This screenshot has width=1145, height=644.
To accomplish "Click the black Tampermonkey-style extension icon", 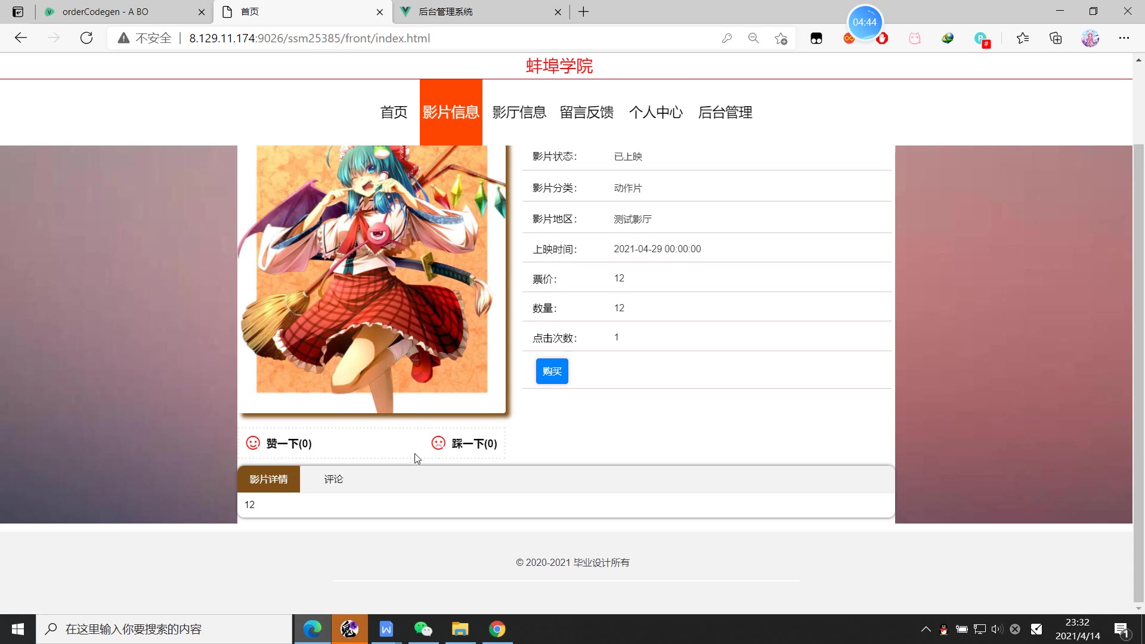I will (x=816, y=39).
